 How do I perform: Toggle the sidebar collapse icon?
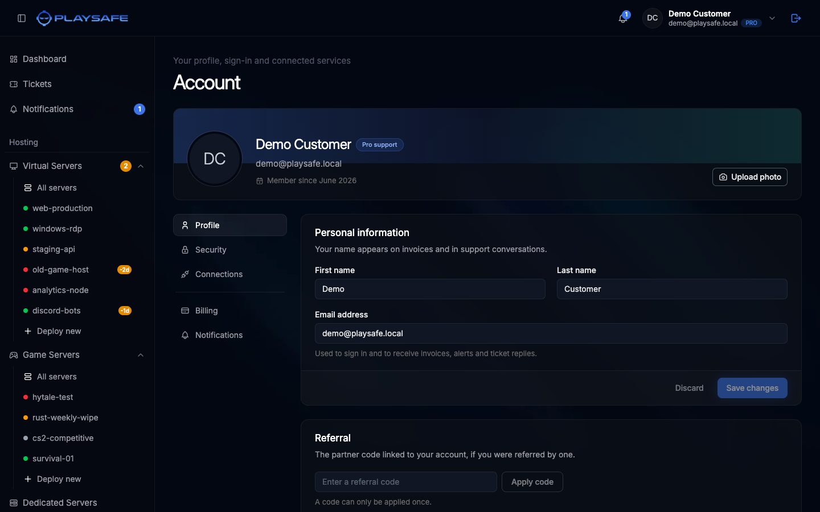[x=22, y=18]
